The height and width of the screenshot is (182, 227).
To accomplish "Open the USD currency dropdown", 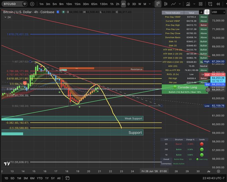I will (x=218, y=12).
